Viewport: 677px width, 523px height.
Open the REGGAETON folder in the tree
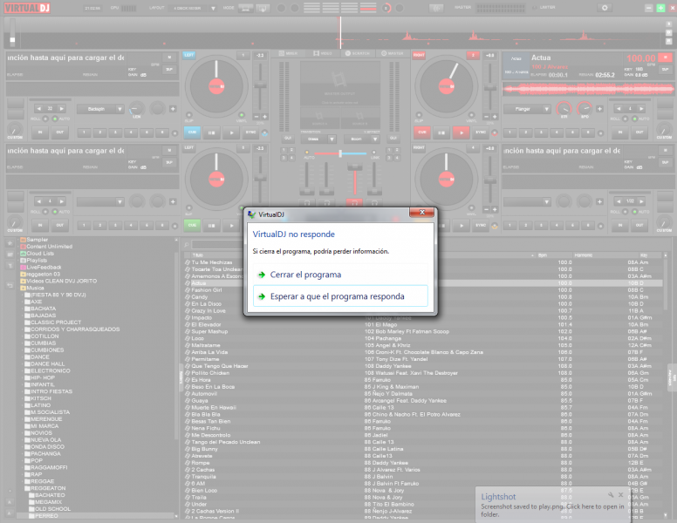click(48, 488)
